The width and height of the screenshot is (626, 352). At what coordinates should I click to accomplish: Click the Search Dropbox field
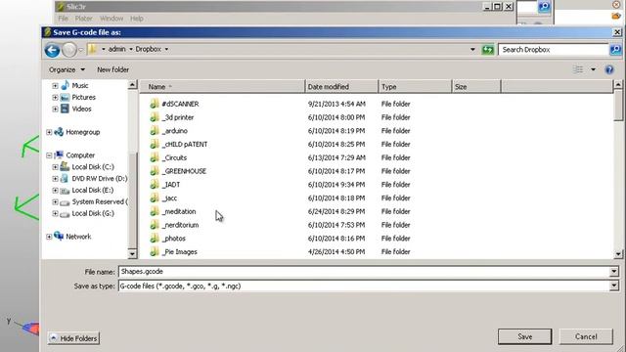(554, 50)
